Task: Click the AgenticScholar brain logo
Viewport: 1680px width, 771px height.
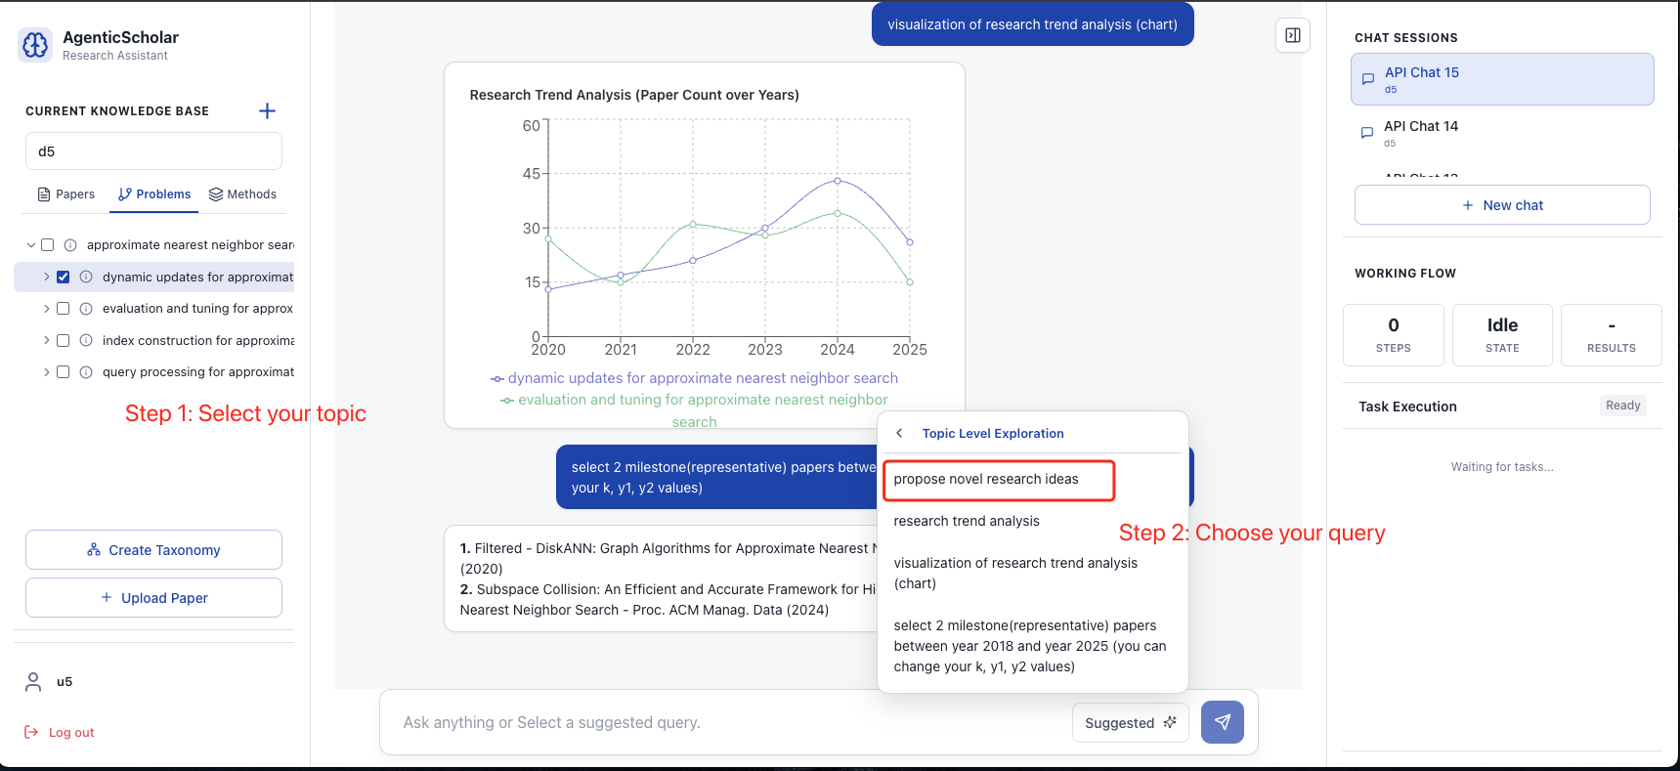Action: [x=35, y=44]
